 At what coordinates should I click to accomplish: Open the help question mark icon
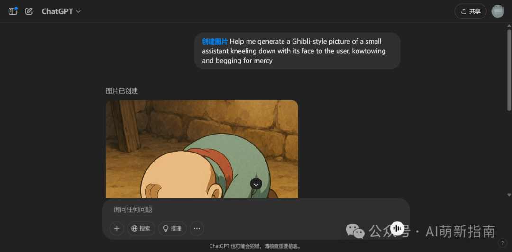[502, 243]
